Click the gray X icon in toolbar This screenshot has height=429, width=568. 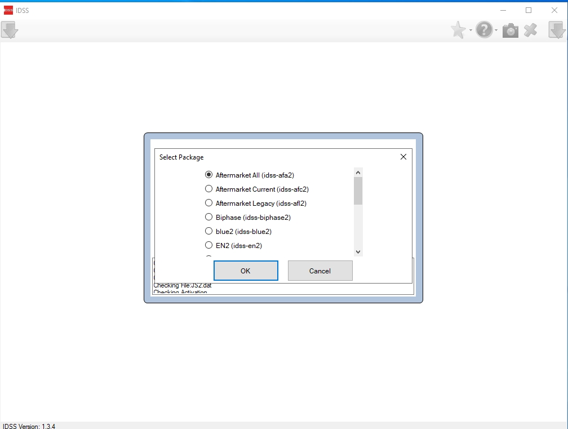[x=530, y=30]
